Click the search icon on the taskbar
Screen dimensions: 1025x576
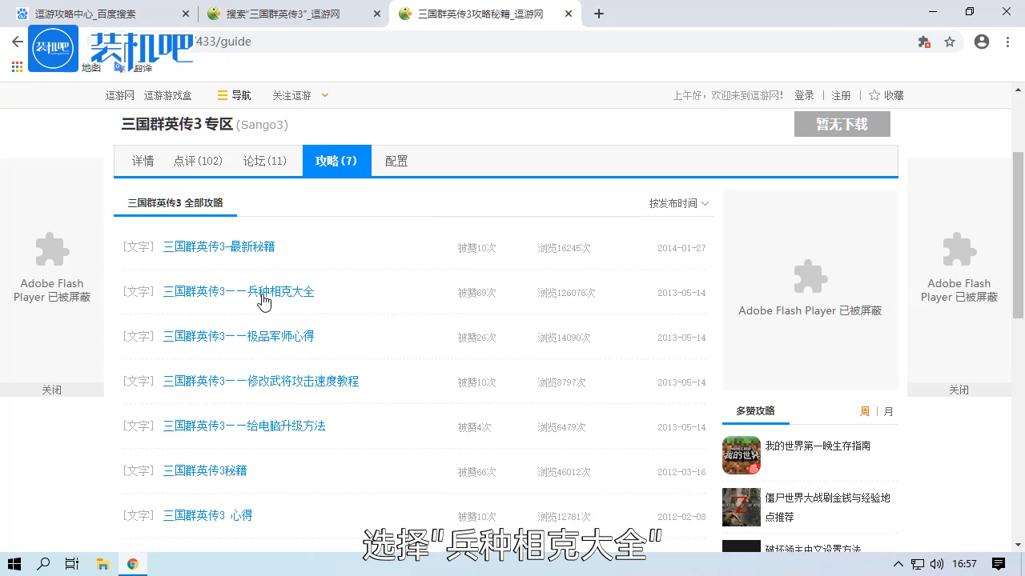[42, 564]
